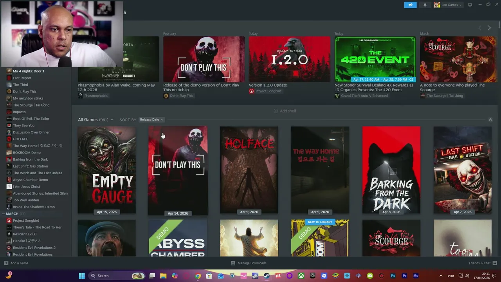The image size is (501, 282).
Task: Open Barking From The Dark cover
Action: 391,170
